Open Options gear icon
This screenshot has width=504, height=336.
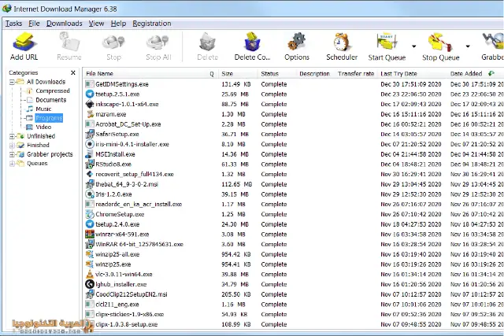point(297,42)
